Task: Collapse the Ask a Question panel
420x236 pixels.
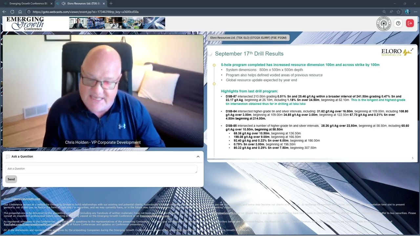Action: (198, 157)
